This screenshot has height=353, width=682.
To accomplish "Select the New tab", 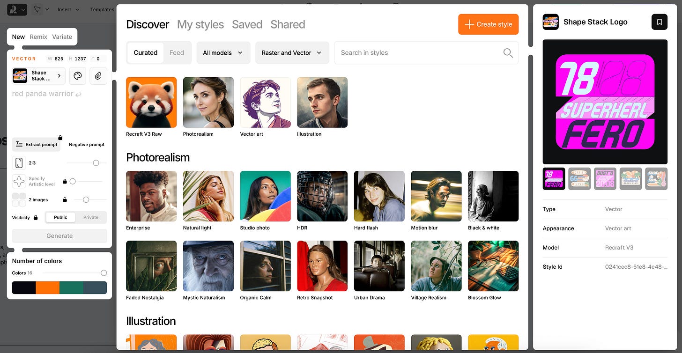I will point(18,37).
